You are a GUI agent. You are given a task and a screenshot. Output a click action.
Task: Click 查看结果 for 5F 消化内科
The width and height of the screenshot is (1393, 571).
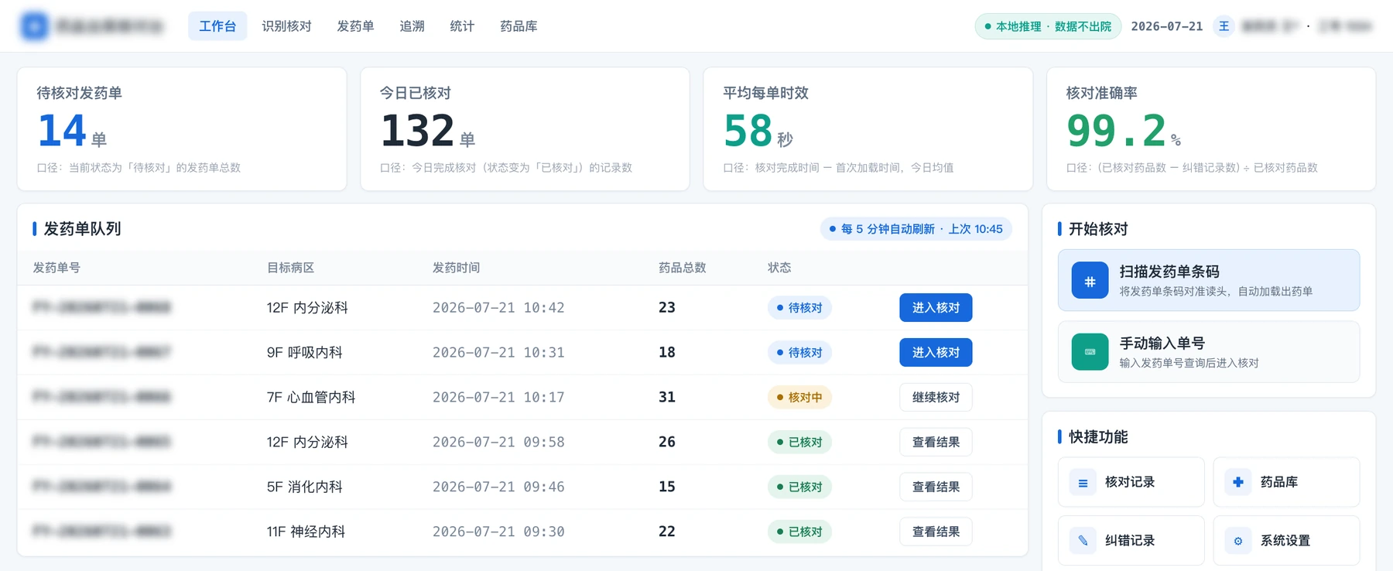pyautogui.click(x=936, y=487)
